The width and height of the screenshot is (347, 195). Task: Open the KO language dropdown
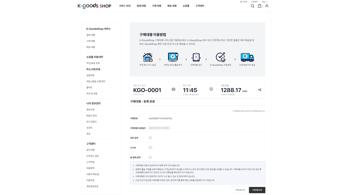(265, 2)
